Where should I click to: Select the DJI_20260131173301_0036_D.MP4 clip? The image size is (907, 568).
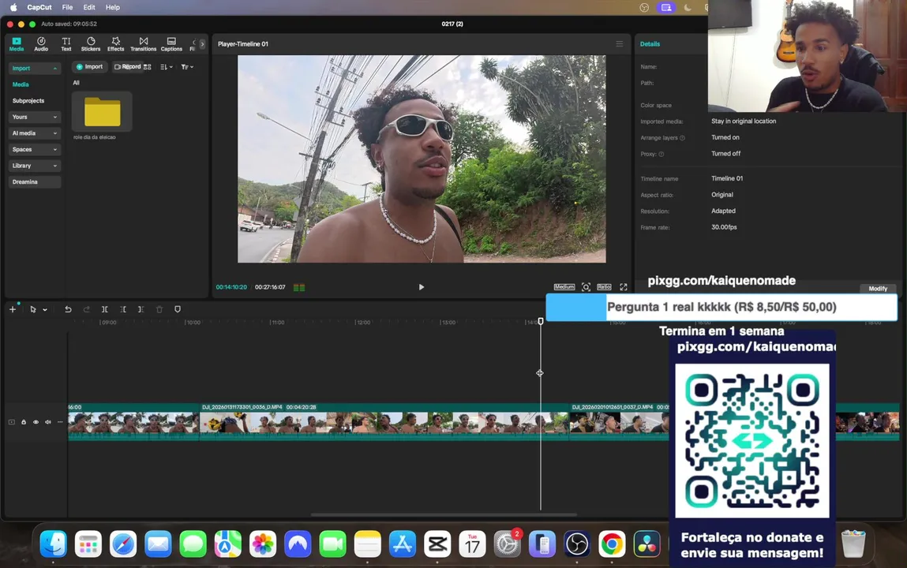pos(384,422)
